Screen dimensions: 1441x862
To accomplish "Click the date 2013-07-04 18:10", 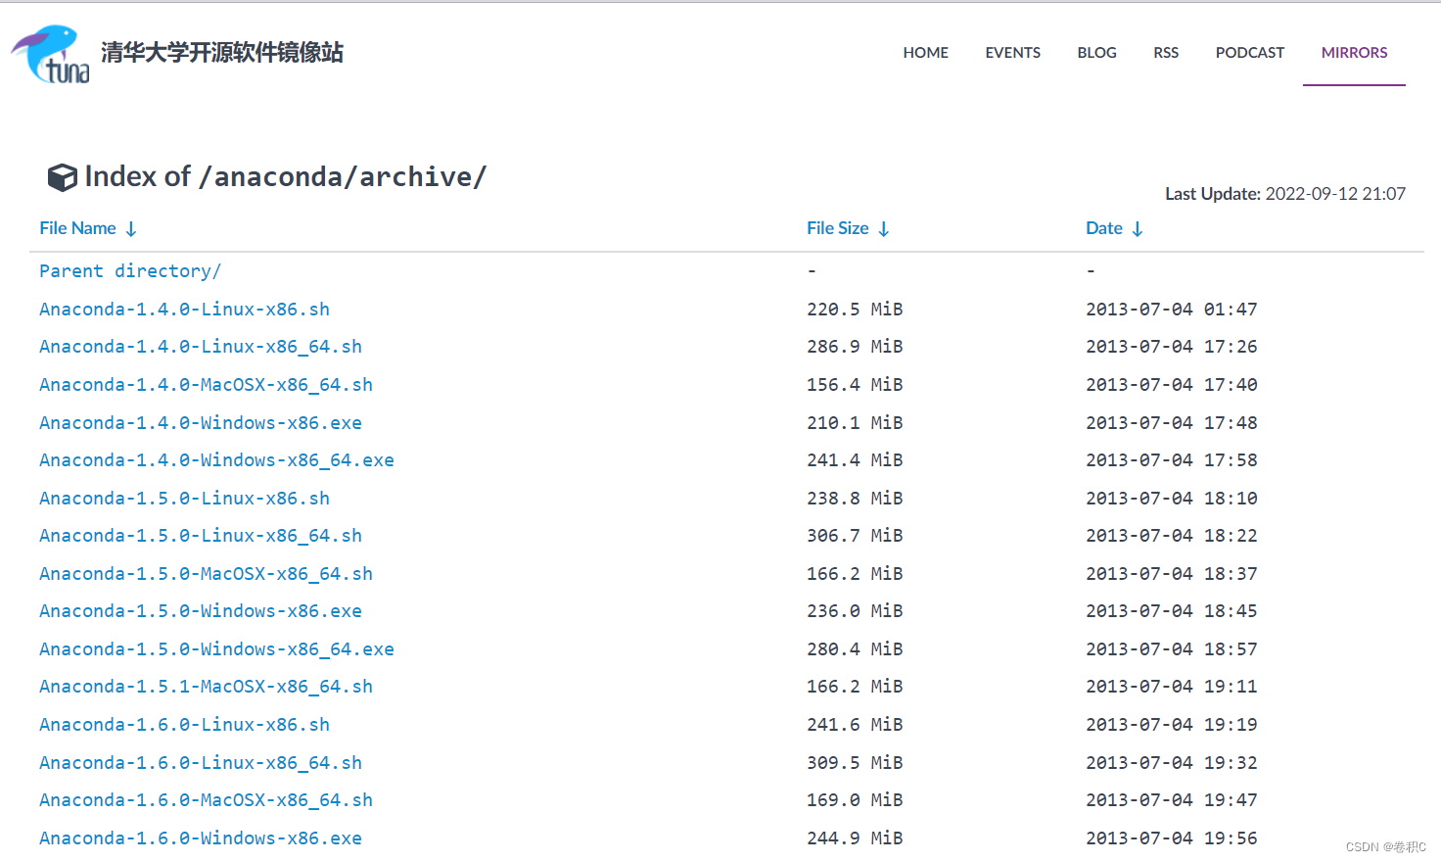I will coord(1172,499).
